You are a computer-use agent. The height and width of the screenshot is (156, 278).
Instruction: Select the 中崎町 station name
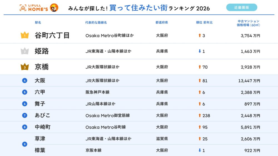tap(43, 127)
